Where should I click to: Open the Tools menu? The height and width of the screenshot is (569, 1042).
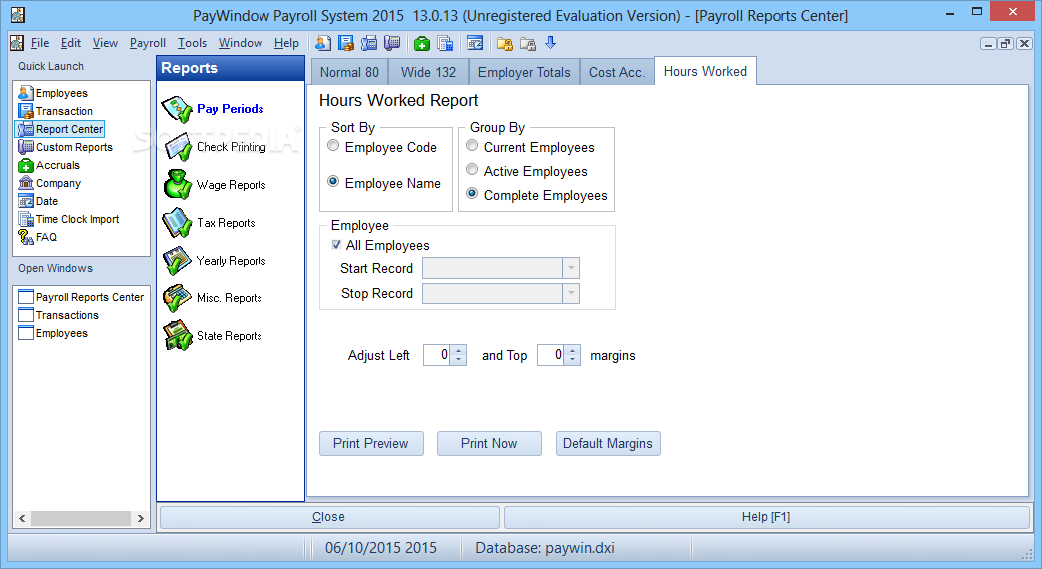[x=192, y=43]
